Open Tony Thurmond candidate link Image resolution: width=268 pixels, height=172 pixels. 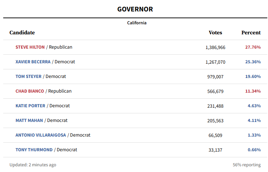(x=34, y=150)
